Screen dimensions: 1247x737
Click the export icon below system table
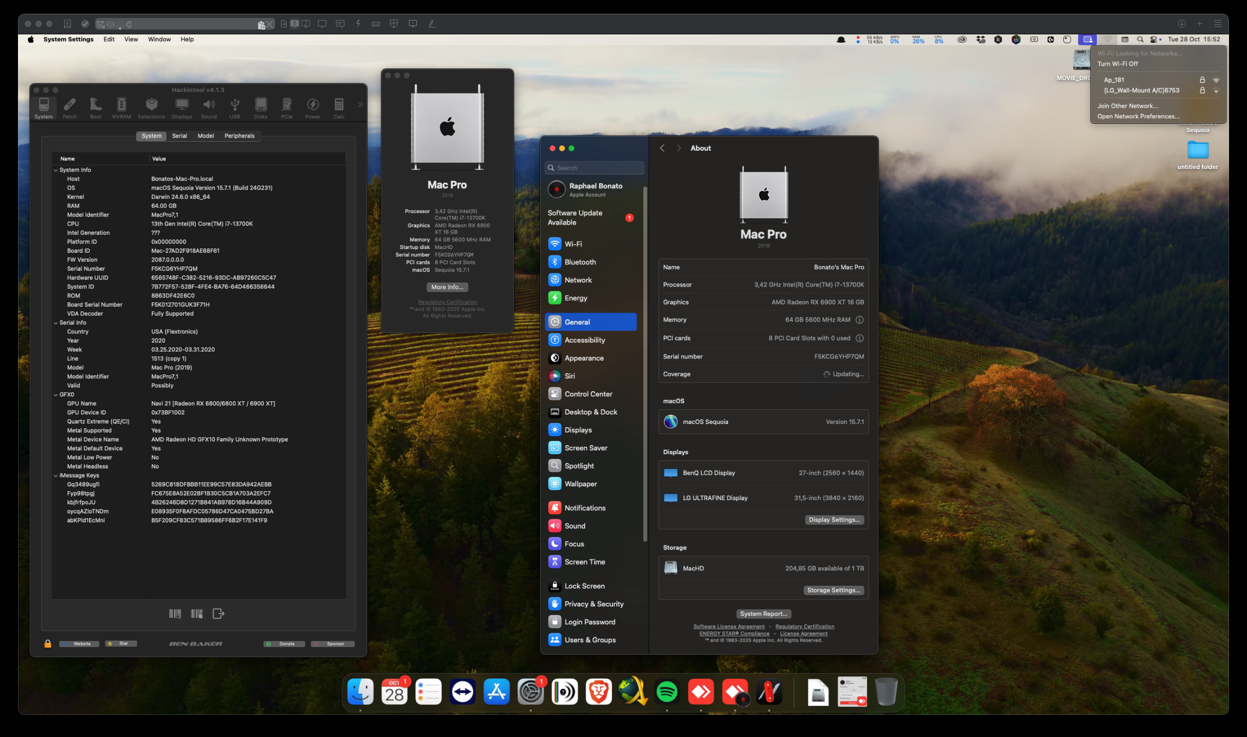click(x=218, y=613)
